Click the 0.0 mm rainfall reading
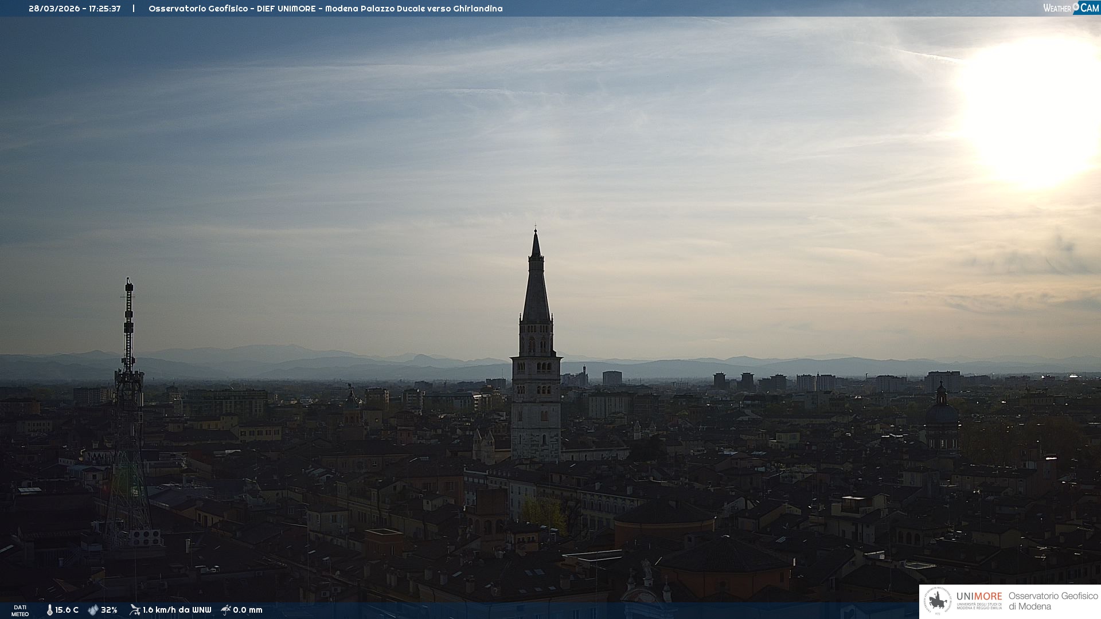 [x=248, y=610]
